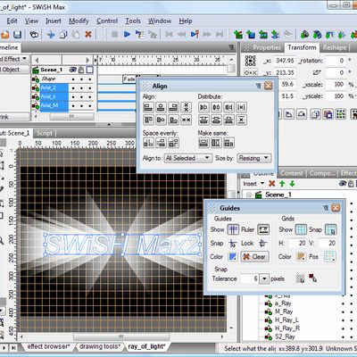Click Align top edges icon in Align panel
Viewport: 357px width, 357px height.
point(148,120)
